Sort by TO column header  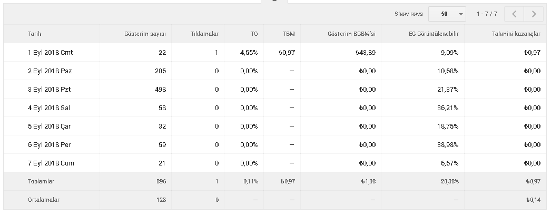[254, 34]
